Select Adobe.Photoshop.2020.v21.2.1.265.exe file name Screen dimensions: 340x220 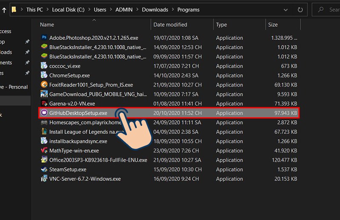pos(93,38)
